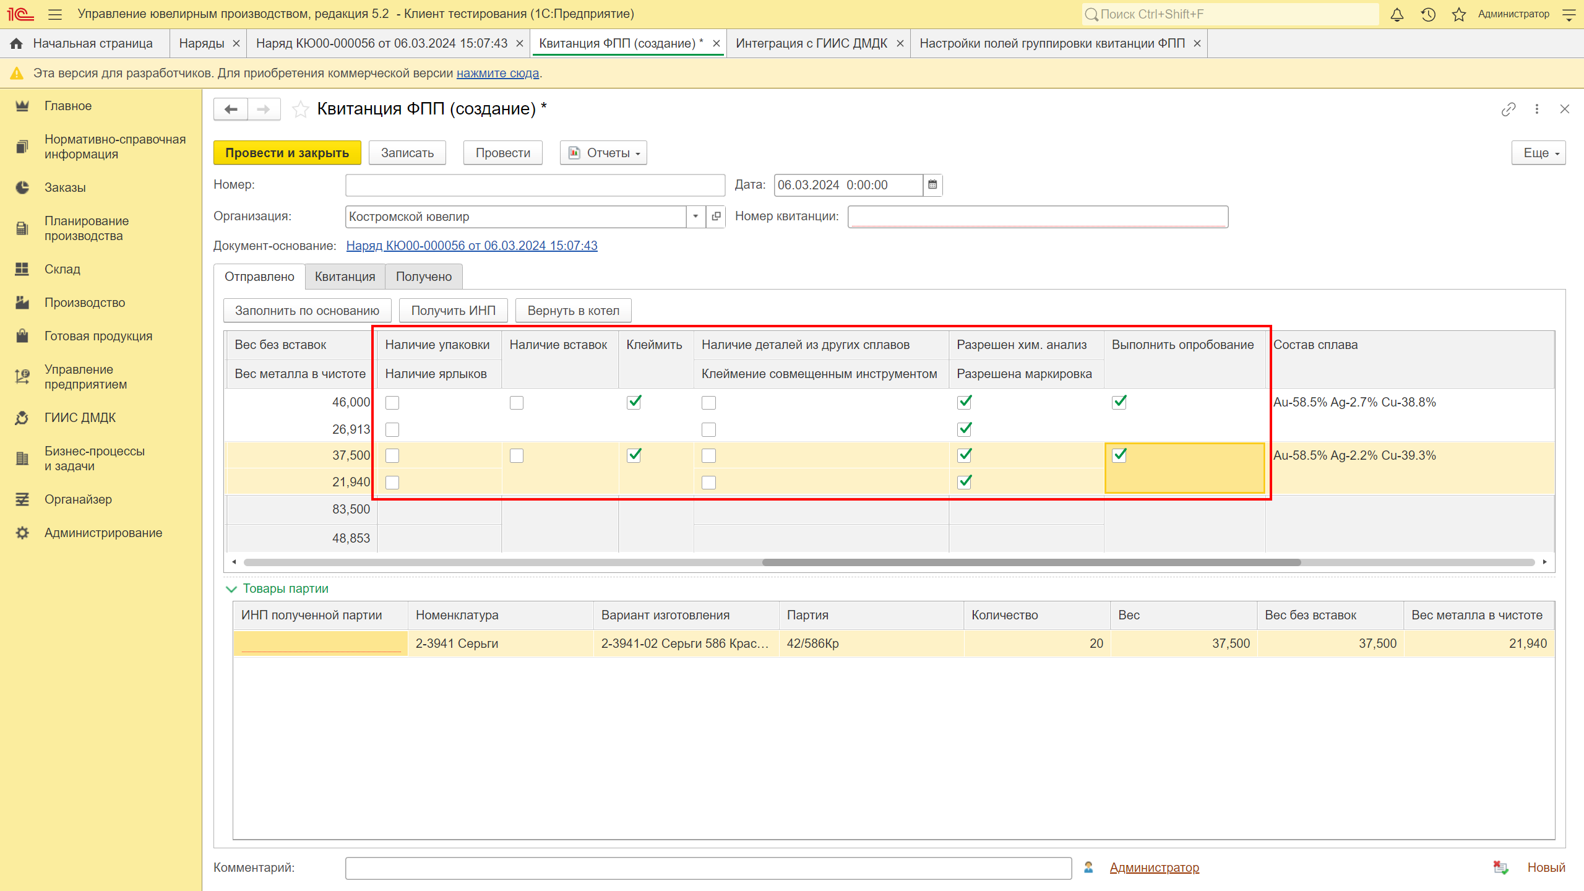Switch to the Отправлено tab

259,277
